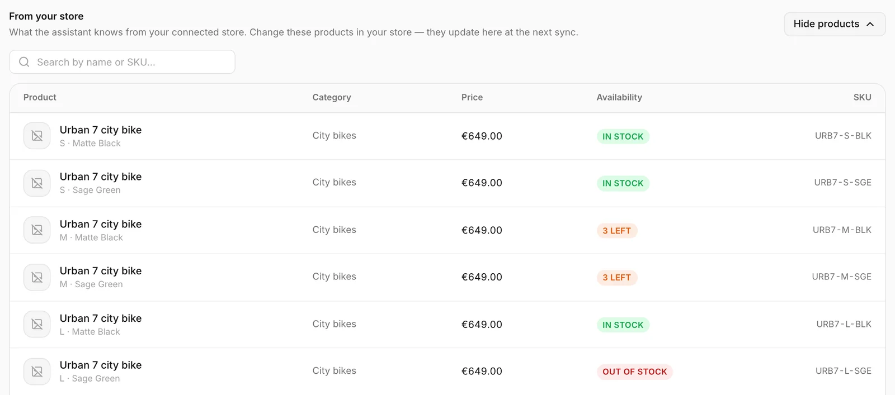Click image placeholder for S Sage Green bike
The image size is (895, 395).
37,183
